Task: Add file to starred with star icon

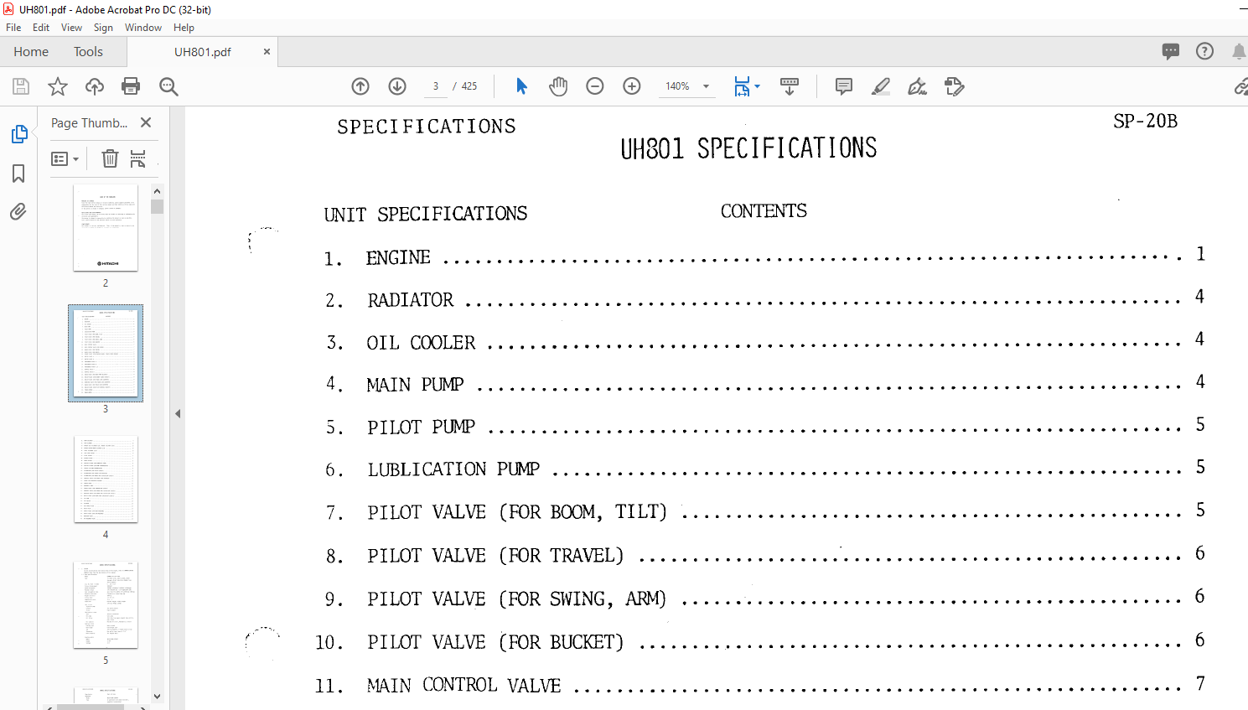Action: tap(58, 86)
